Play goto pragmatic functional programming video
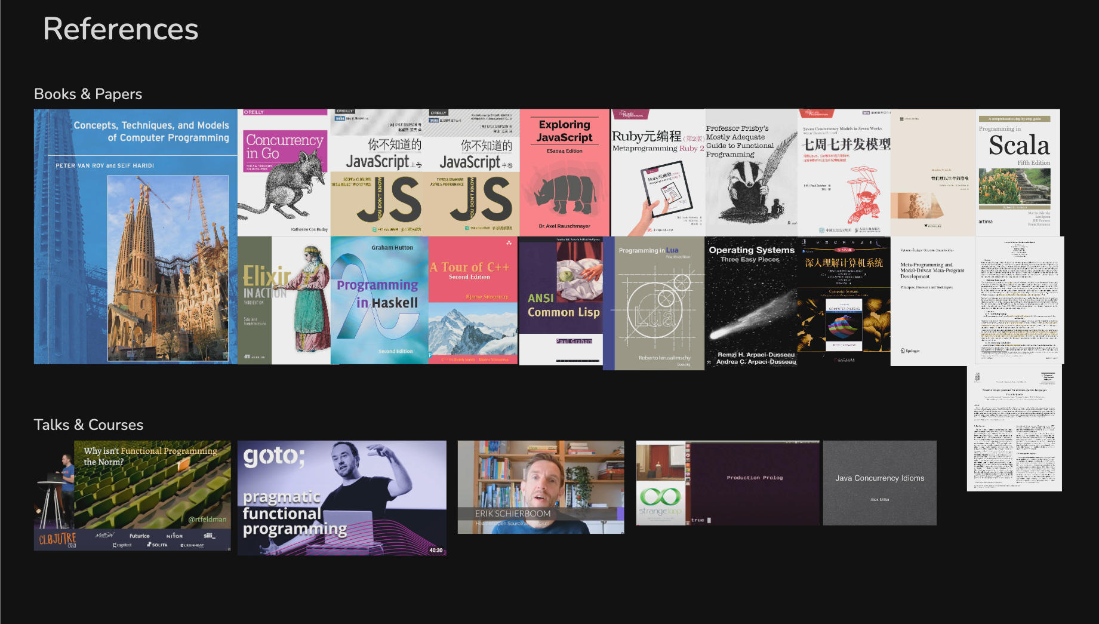Image resolution: width=1099 pixels, height=624 pixels. (x=342, y=498)
